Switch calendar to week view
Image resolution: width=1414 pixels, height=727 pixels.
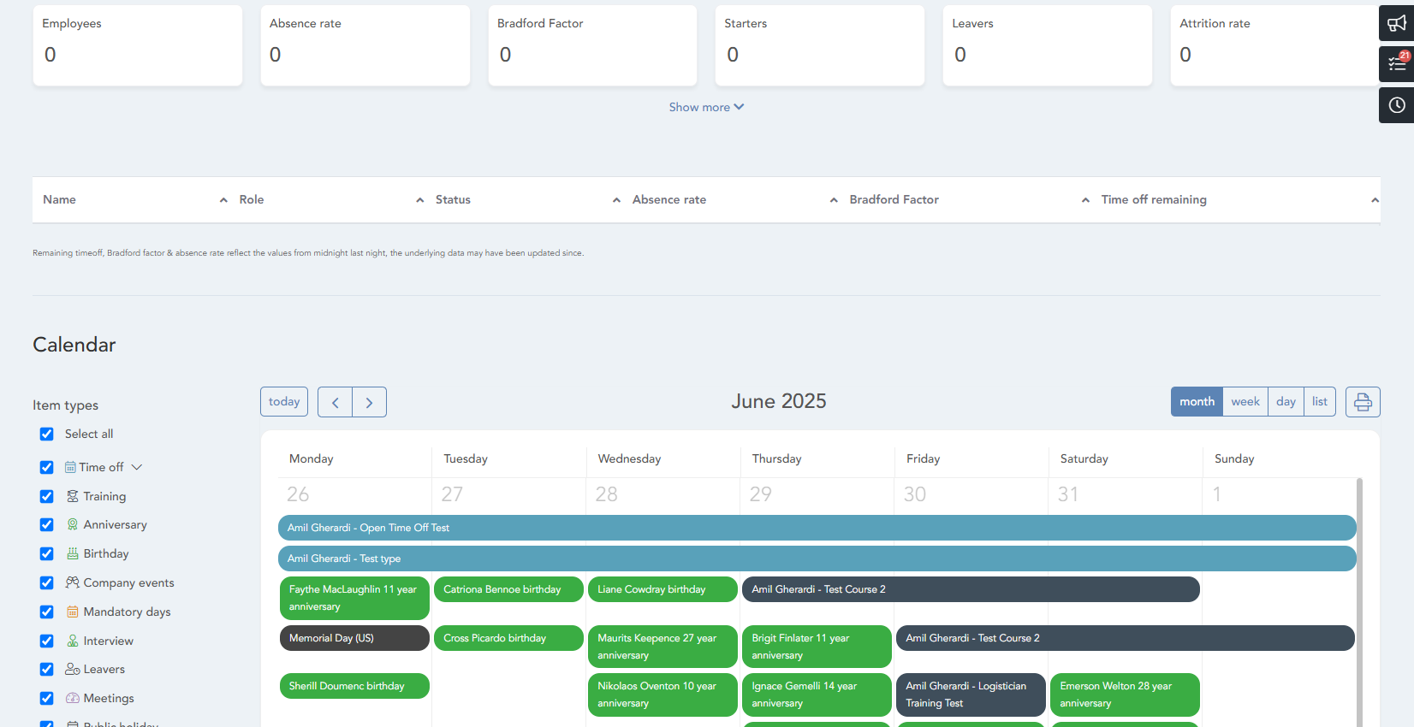[x=1245, y=402]
